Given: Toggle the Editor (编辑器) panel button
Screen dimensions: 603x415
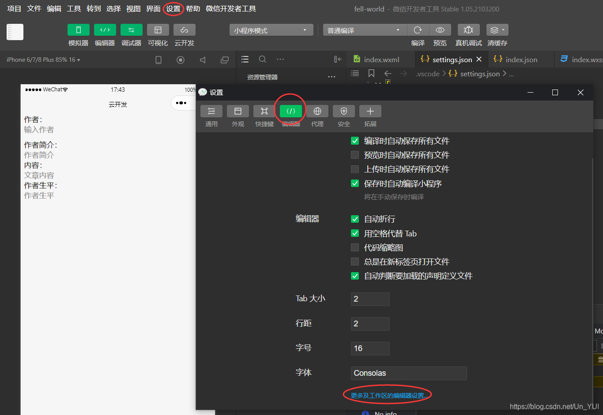Looking at the screenshot, I should pos(105,30).
